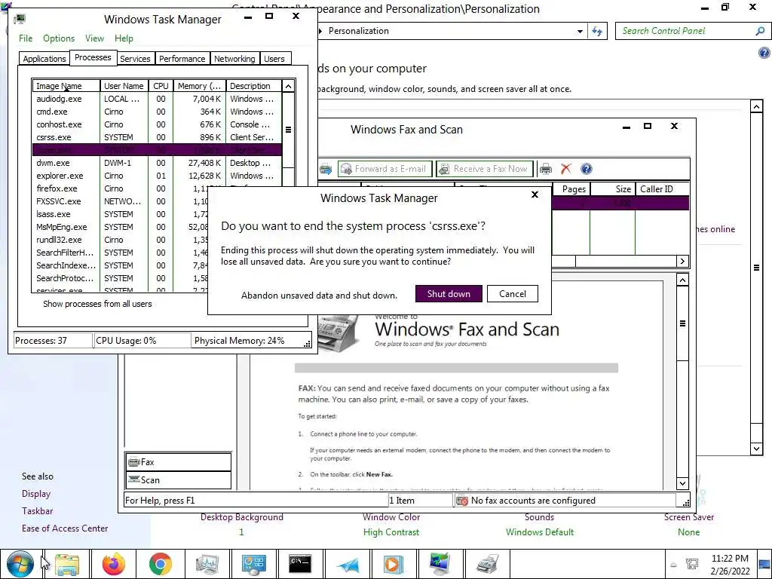
Task: Click the network icon in system tray
Action: pos(692,564)
